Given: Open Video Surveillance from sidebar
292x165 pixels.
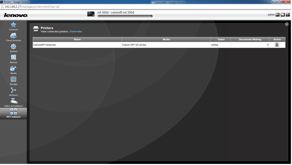Looking at the screenshot, I should 13,102.
